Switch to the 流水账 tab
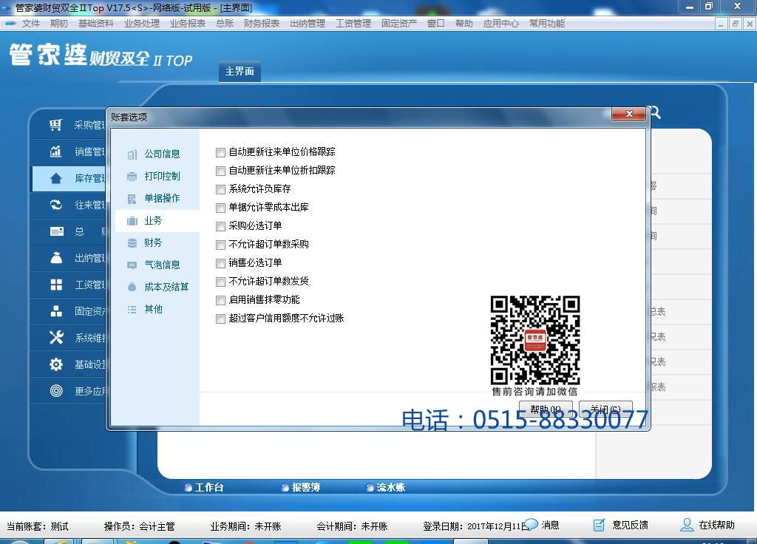 coord(386,488)
